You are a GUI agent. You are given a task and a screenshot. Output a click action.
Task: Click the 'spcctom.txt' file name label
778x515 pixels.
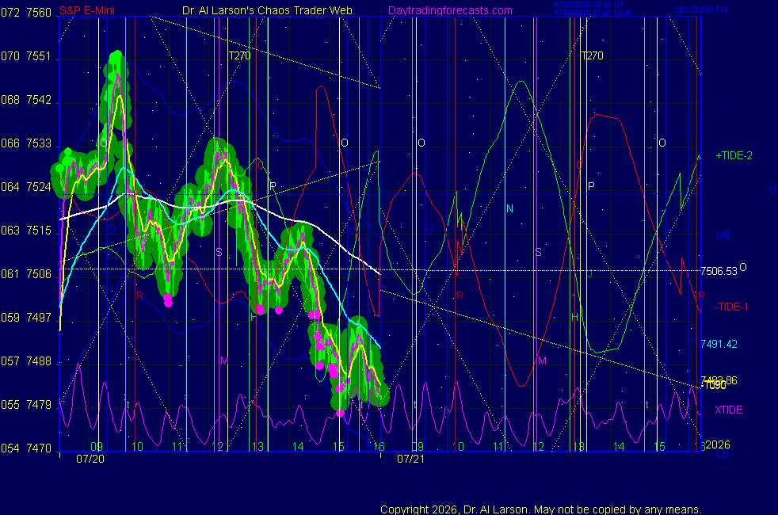700,10
